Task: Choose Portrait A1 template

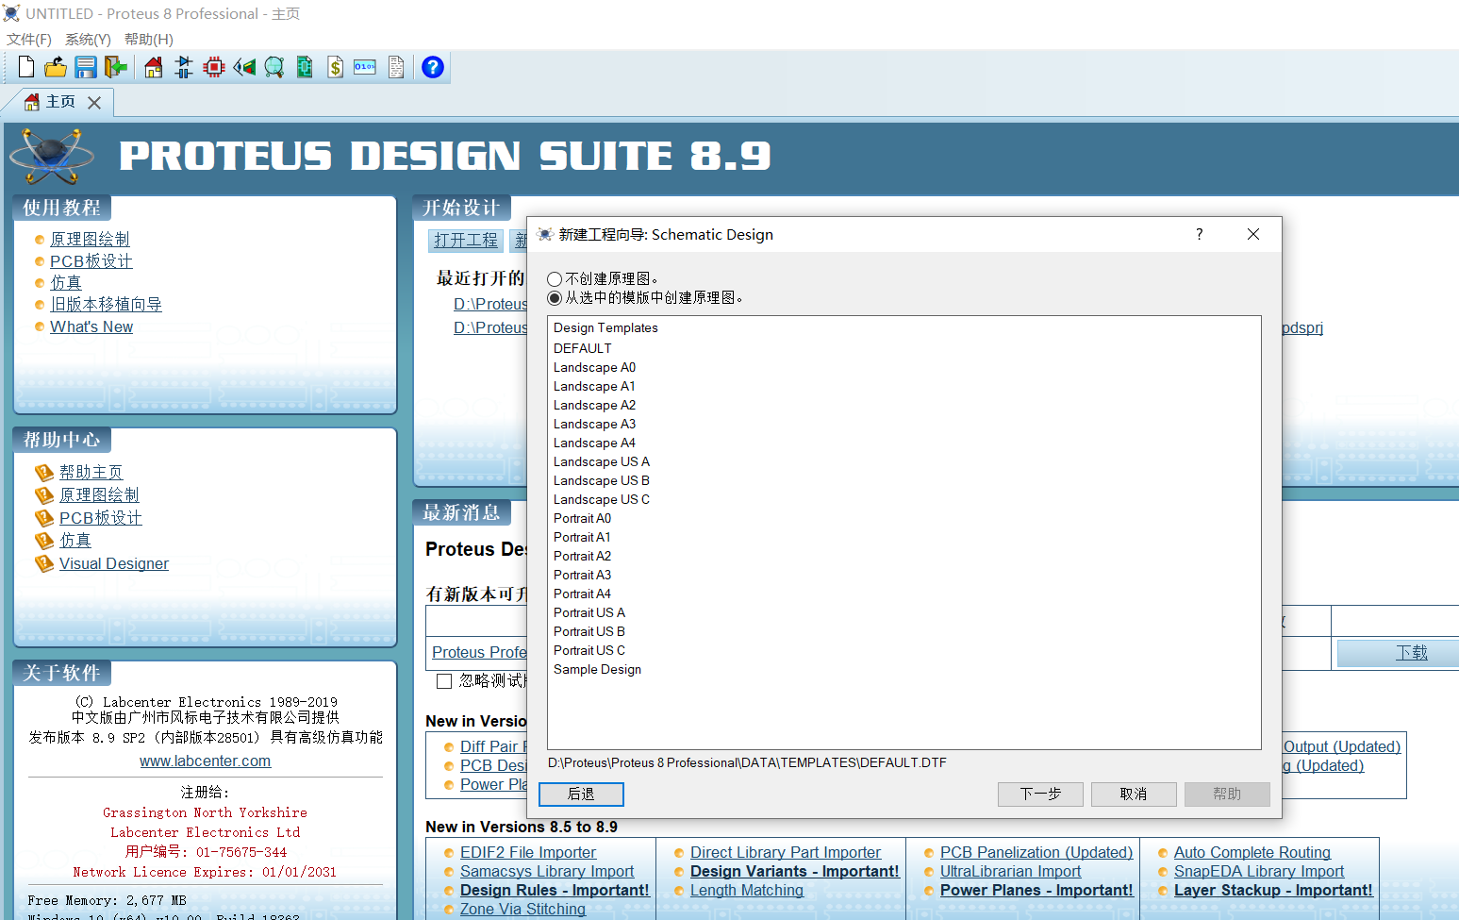Action: coord(582,537)
